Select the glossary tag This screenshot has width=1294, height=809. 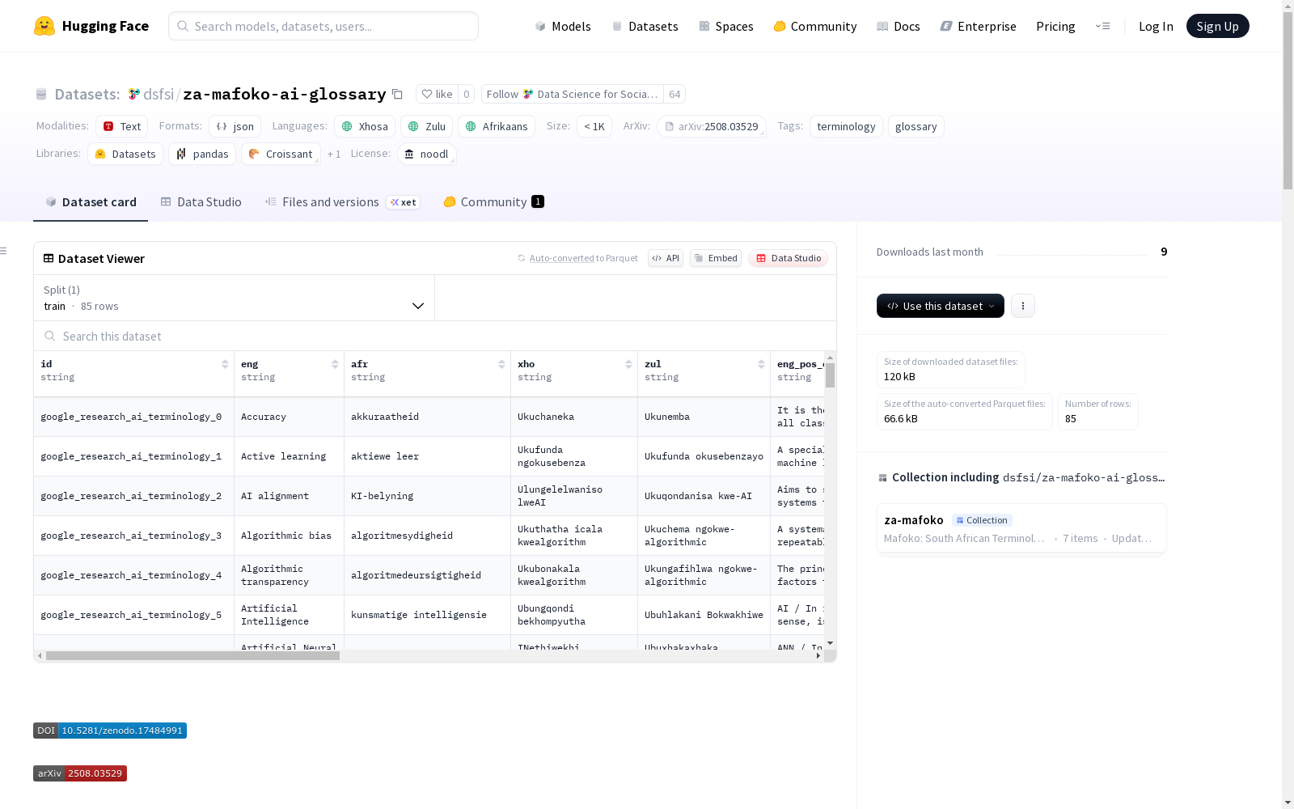(916, 126)
